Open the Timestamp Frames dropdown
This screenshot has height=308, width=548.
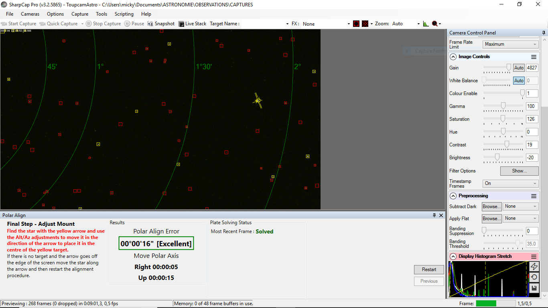(x=510, y=183)
